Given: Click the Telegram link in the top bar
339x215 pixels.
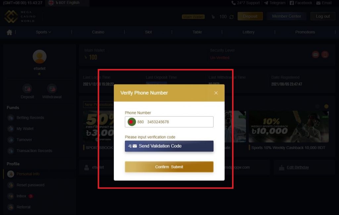Looking at the screenshot, I should point(274,3).
